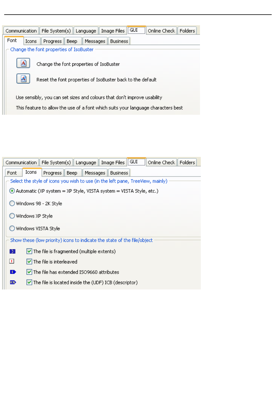Open File System(s) tab in the font settings window
This screenshot has height=418, width=276.
(56, 31)
